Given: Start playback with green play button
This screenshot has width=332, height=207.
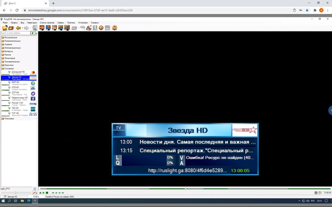Looking at the screenshot, I should (44, 193).
